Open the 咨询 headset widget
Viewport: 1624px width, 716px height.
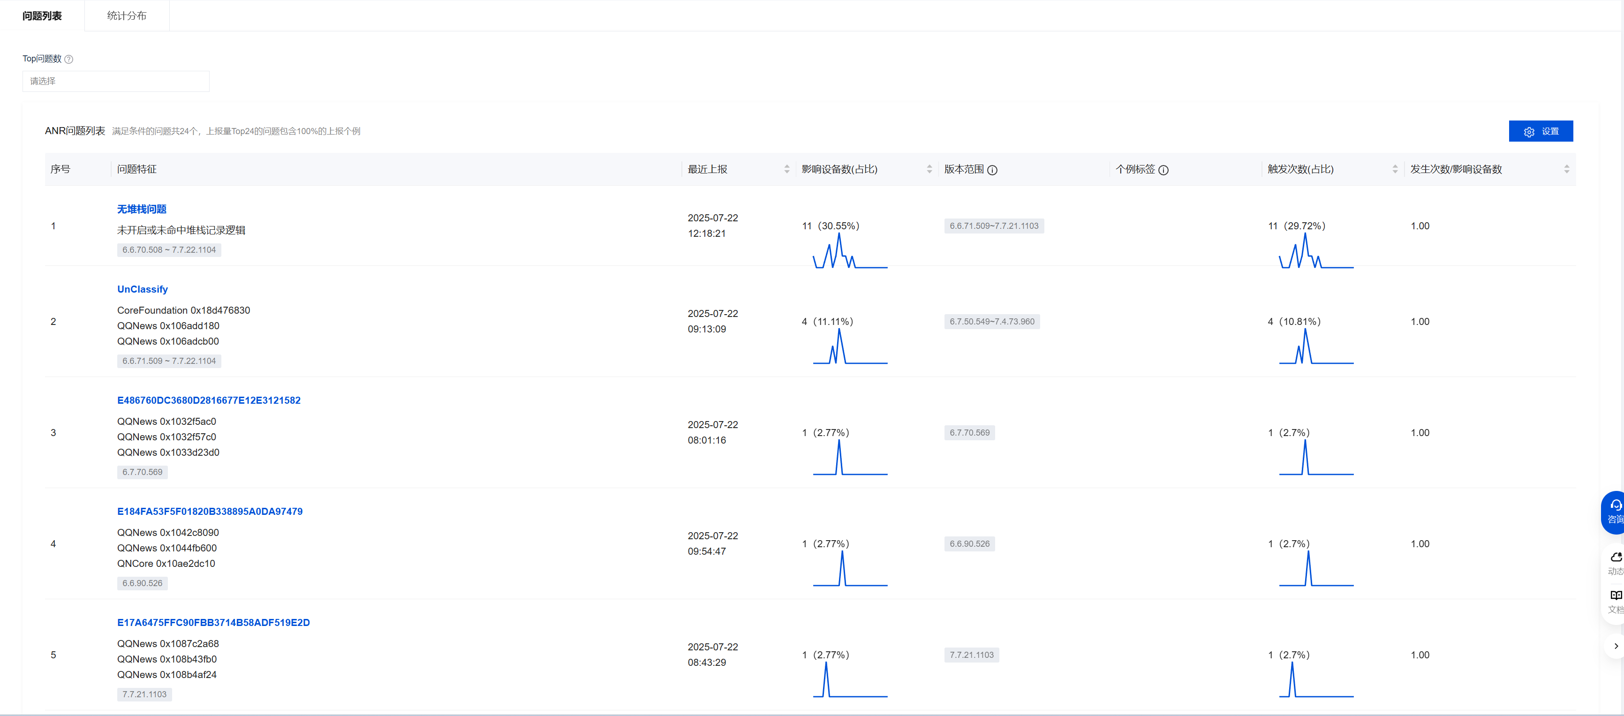coord(1615,511)
